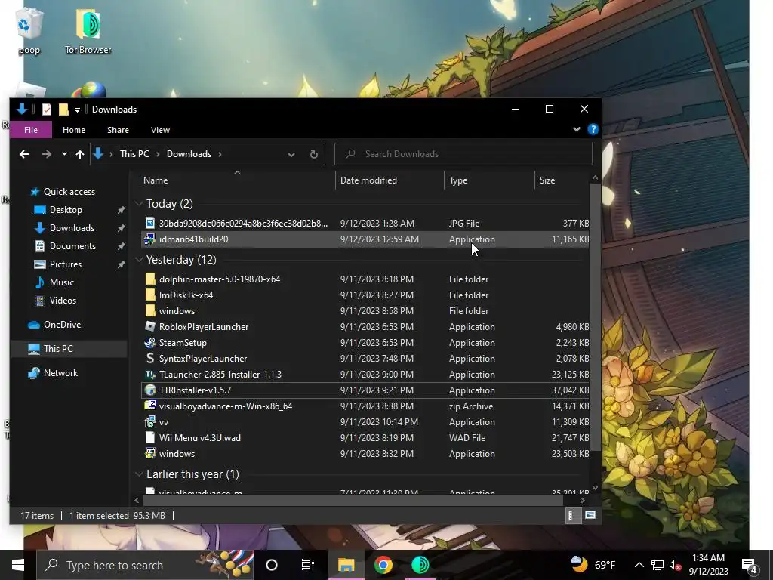Image resolution: width=773 pixels, height=580 pixels.
Task: Click the Forward navigation arrow
Action: (x=46, y=154)
